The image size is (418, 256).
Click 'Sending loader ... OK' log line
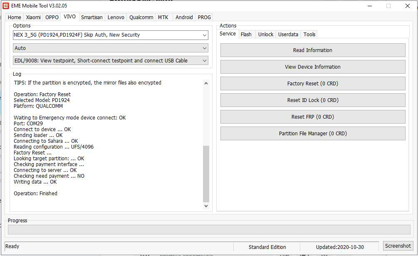38,135
